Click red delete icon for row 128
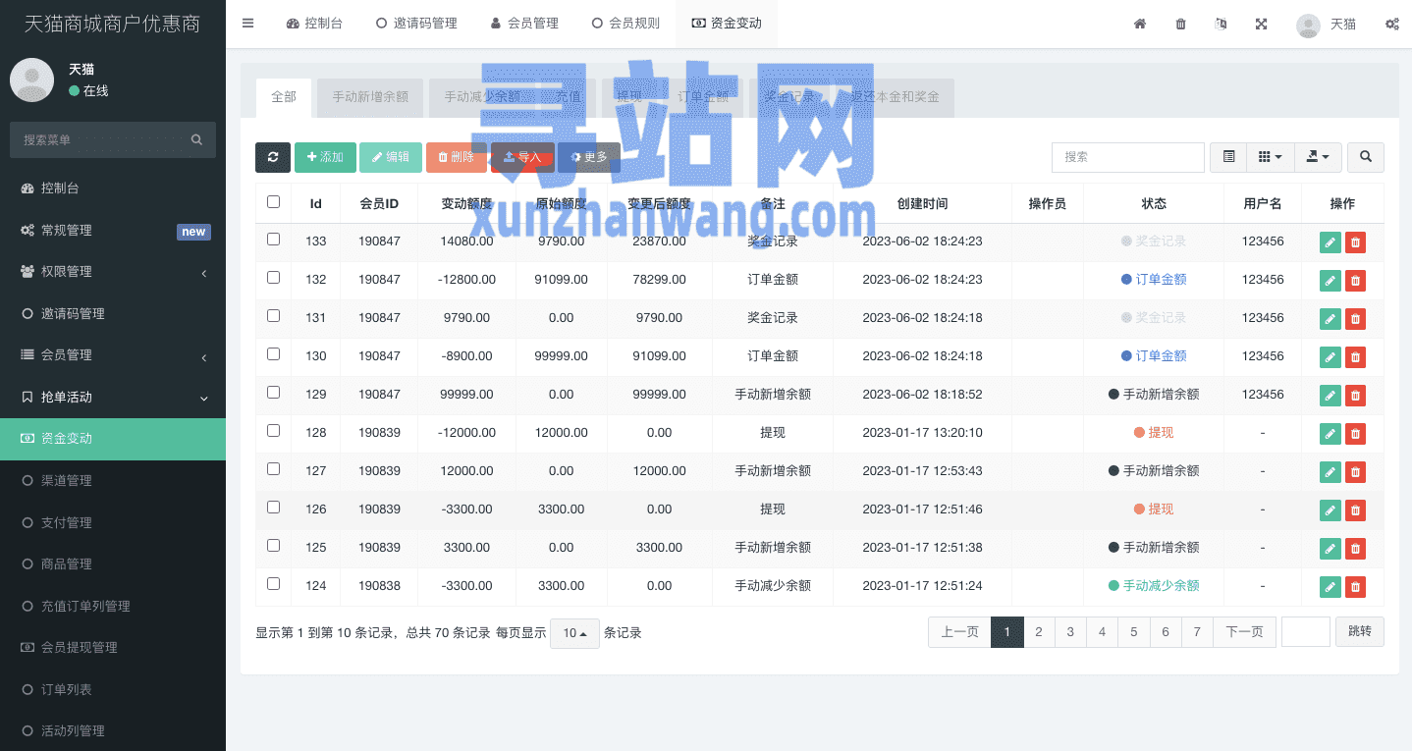The height and width of the screenshot is (751, 1412). [x=1355, y=434]
